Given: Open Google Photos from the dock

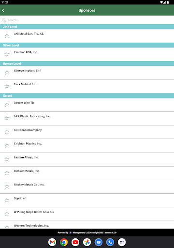Looking at the screenshot, I should pos(87,242).
